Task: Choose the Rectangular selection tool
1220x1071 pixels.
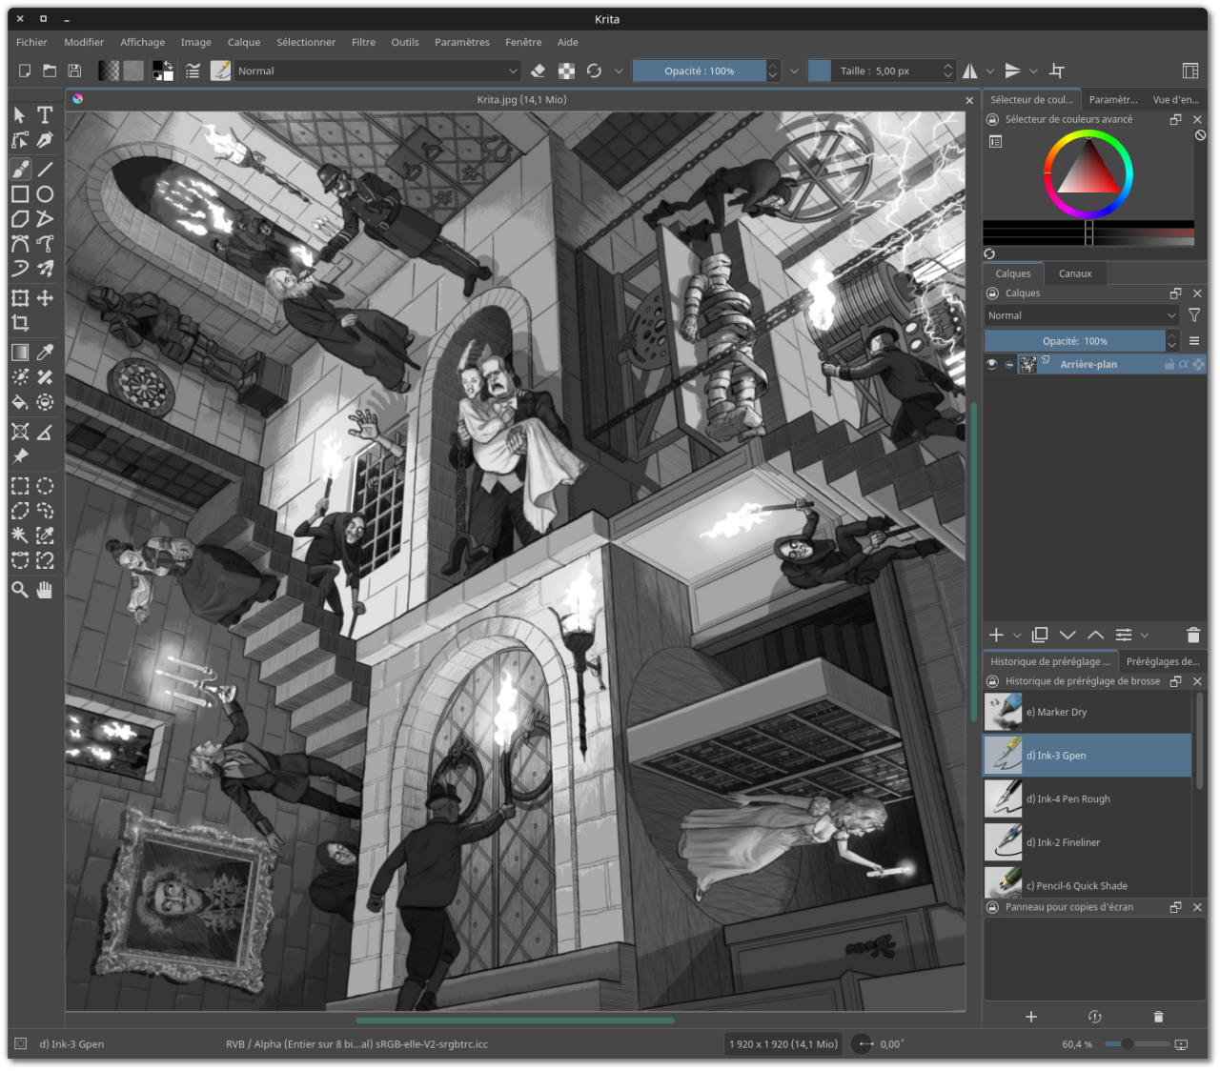Action: [x=20, y=486]
